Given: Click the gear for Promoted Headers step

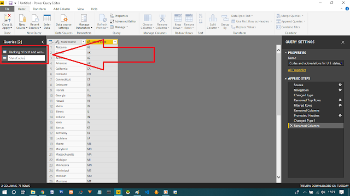Looking at the screenshot, I should tap(340, 115).
